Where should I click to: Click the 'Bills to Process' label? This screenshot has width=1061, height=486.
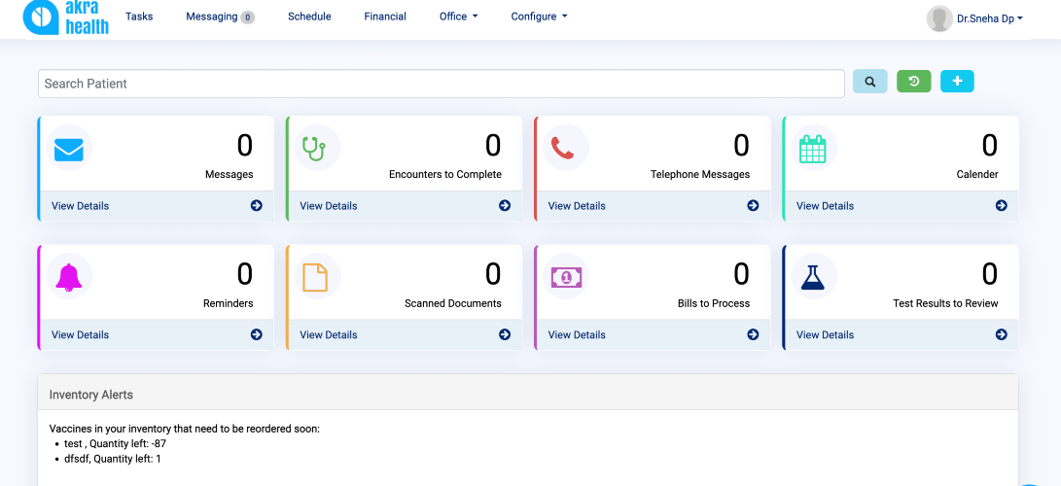tap(714, 303)
